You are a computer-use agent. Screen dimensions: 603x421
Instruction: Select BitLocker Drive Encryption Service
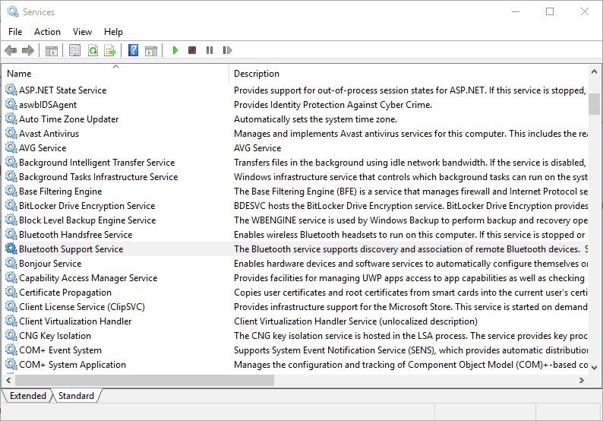point(87,205)
